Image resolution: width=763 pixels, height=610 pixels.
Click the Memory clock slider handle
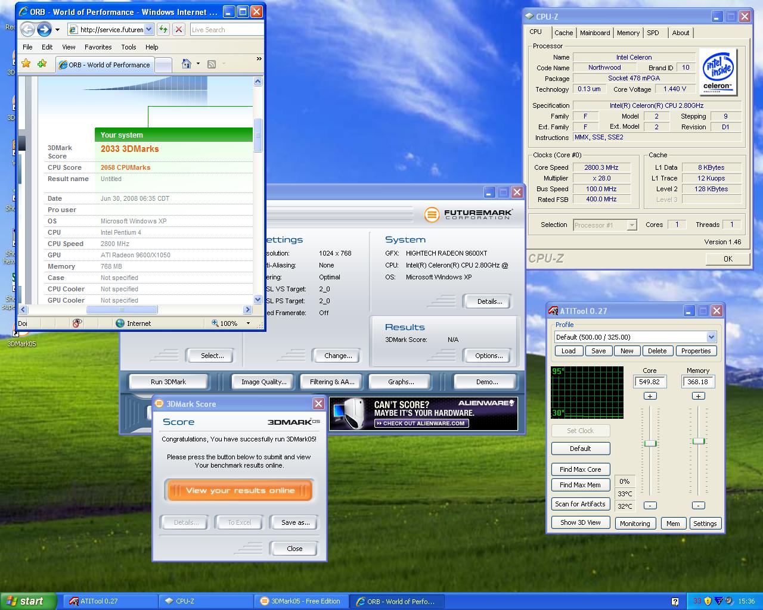(x=699, y=441)
